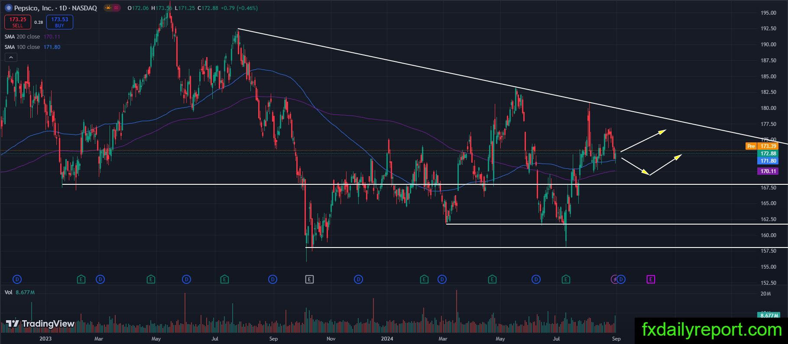Click the purple 170.11 price axis tag
This screenshot has height=344, width=788.
coord(768,171)
